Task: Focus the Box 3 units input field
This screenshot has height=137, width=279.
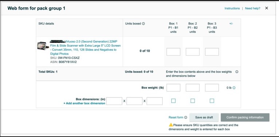Action: (212, 52)
